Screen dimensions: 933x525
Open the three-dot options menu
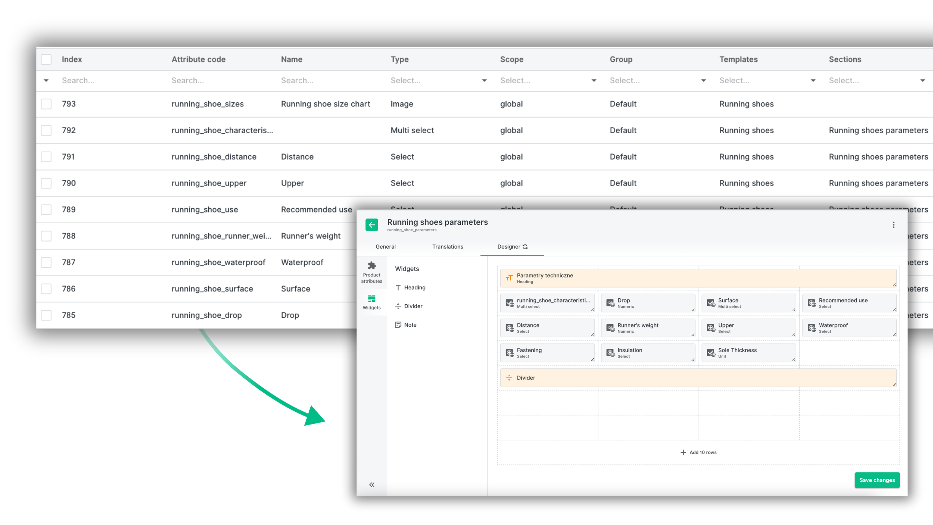(x=893, y=225)
